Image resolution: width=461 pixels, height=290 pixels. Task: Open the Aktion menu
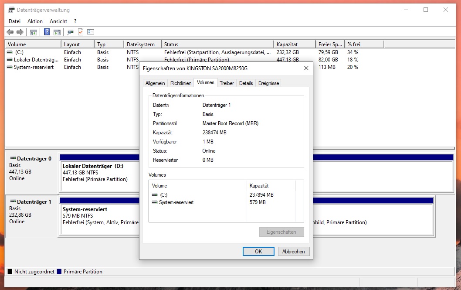click(x=35, y=21)
